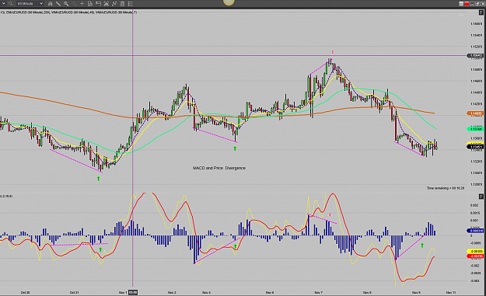
Task: Select the 'MACD and Price Divergence' text annotation
Action: tap(219, 168)
